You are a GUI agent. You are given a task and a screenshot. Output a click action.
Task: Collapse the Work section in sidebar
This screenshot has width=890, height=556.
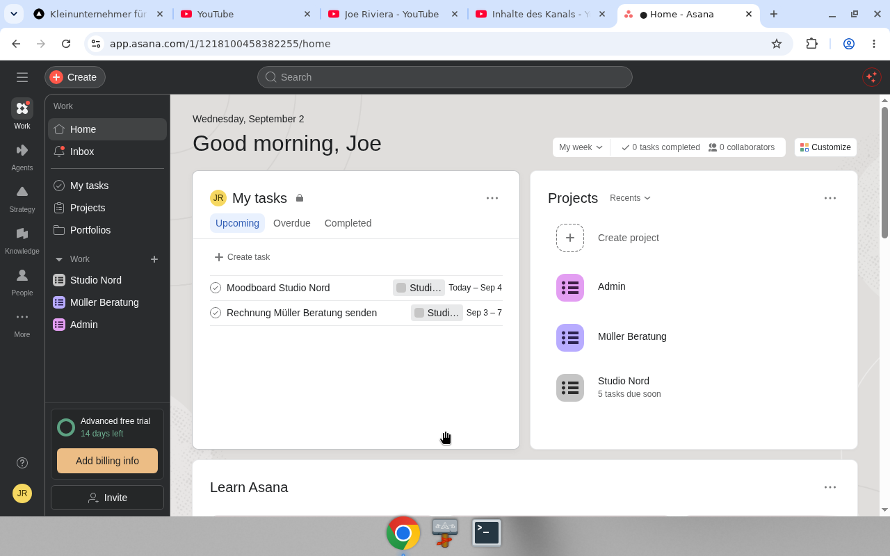point(59,259)
